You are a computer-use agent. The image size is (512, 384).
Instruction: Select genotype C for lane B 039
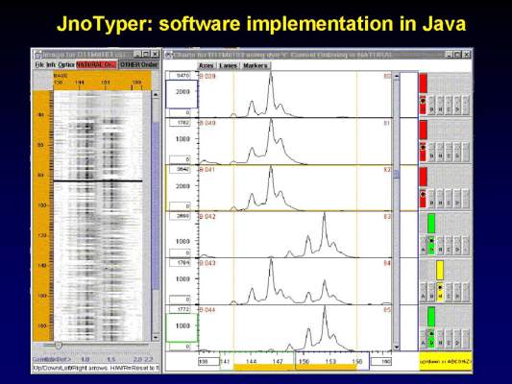click(449, 105)
